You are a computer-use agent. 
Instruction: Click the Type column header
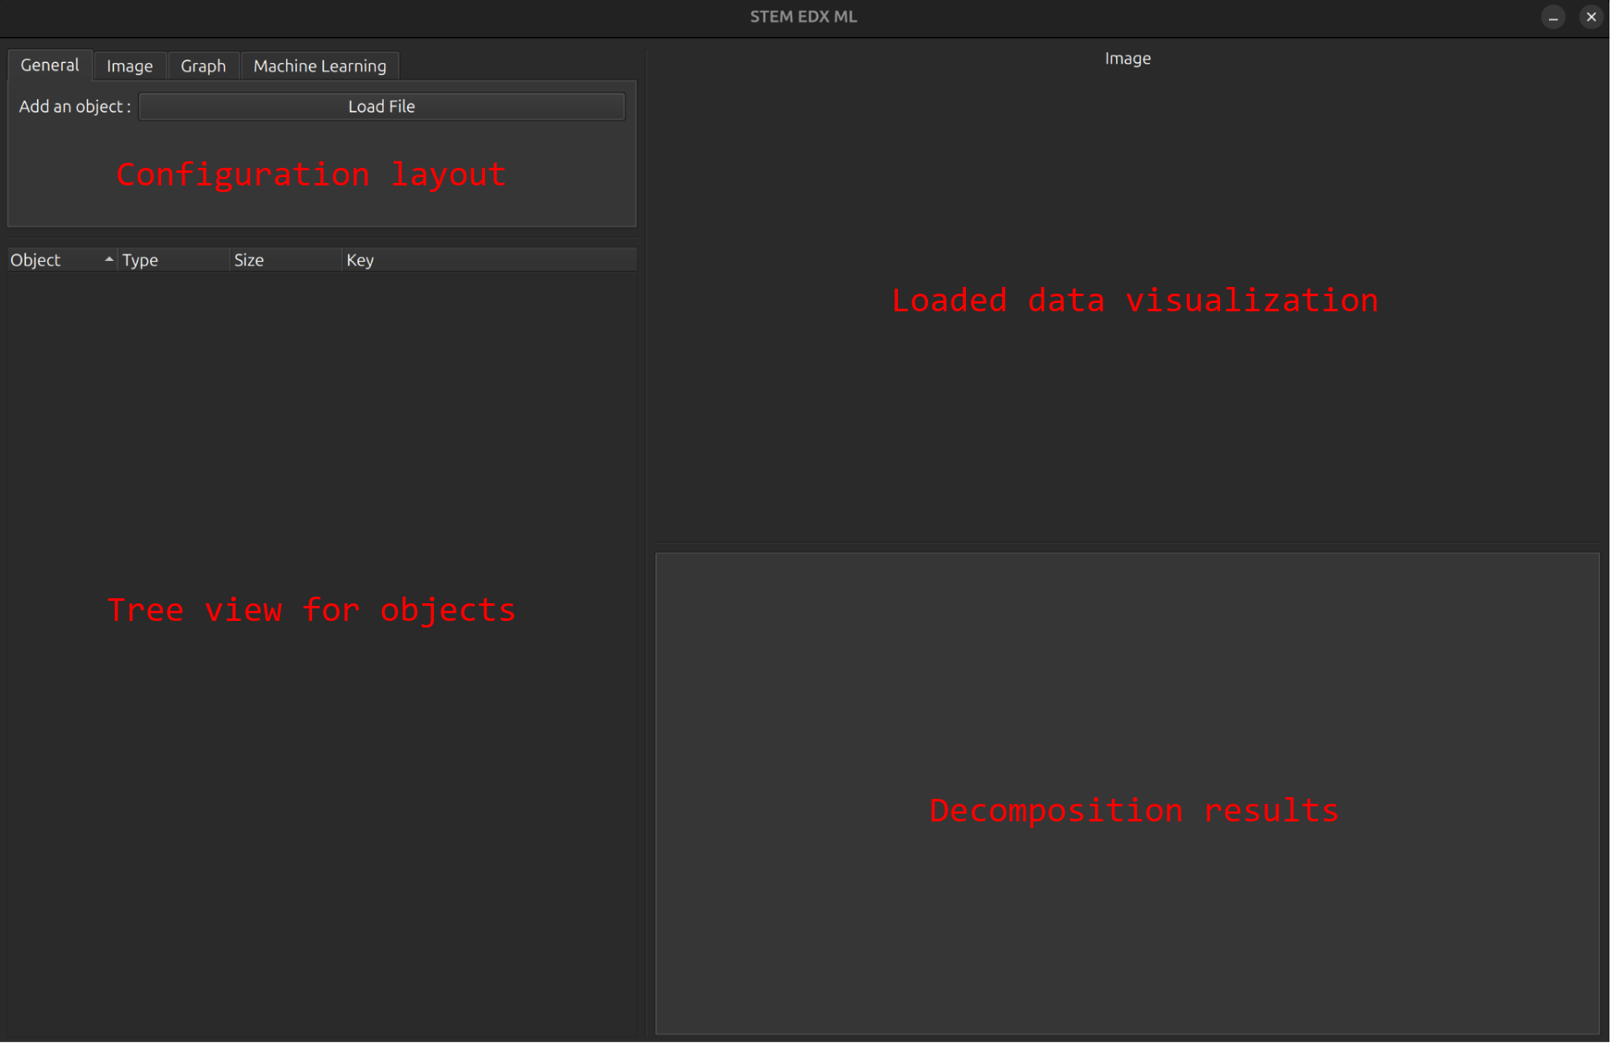pyautogui.click(x=174, y=260)
